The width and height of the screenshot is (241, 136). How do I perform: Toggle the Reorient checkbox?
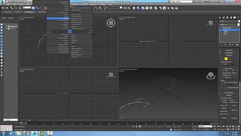click(230, 110)
